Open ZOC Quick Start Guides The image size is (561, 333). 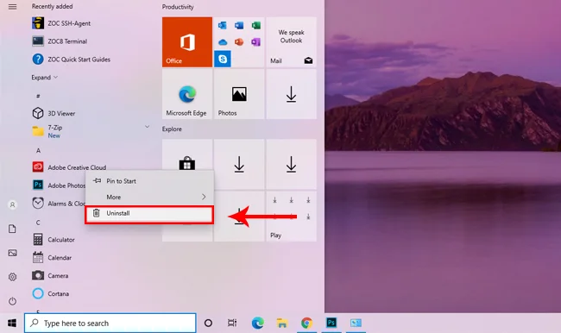(71, 60)
